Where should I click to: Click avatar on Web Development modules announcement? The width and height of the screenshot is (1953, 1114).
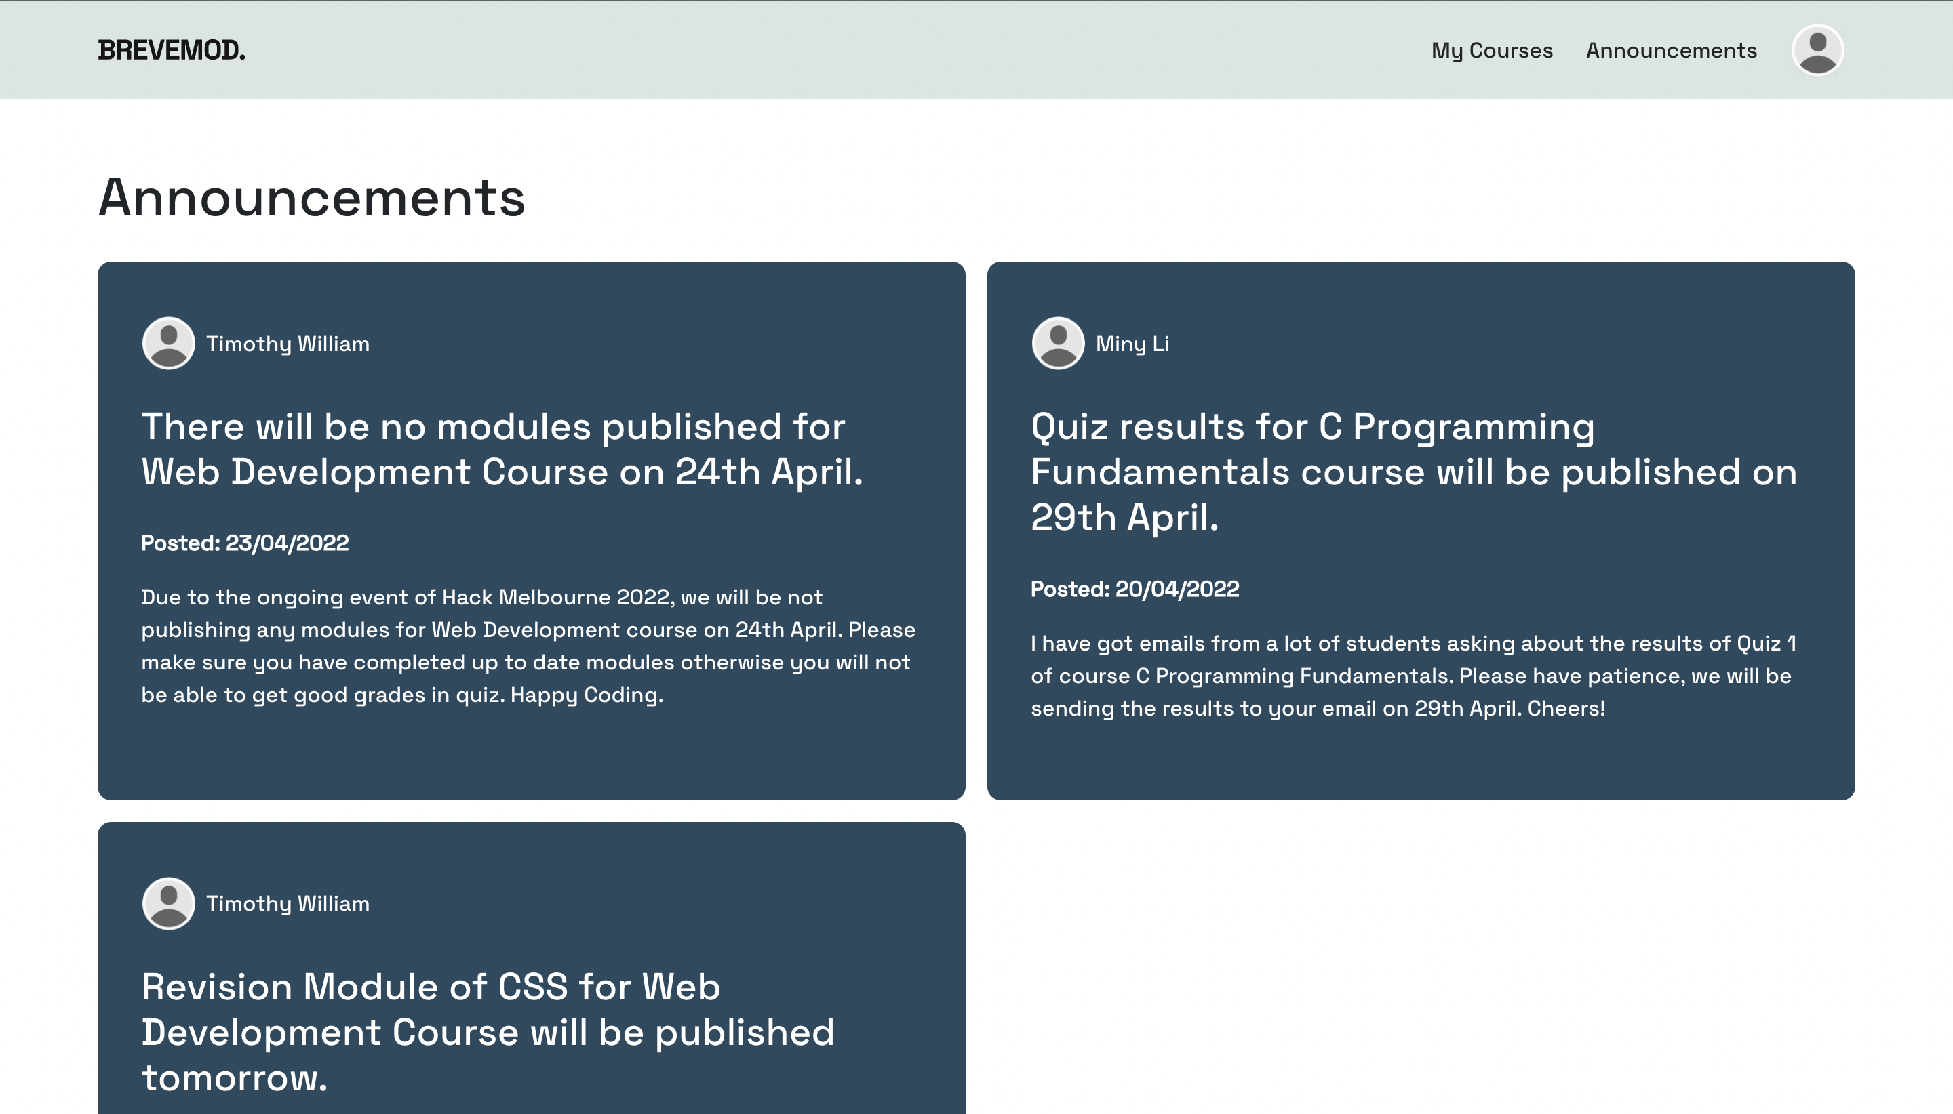[x=168, y=344]
